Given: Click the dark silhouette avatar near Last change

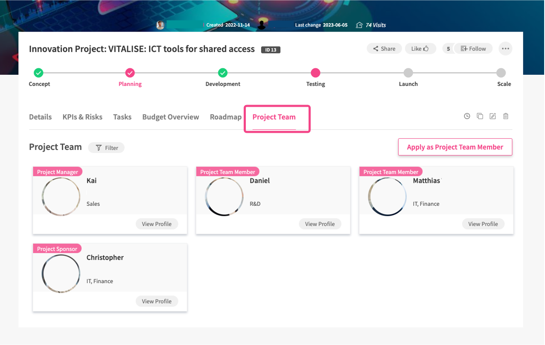Looking at the screenshot, I should point(262,25).
